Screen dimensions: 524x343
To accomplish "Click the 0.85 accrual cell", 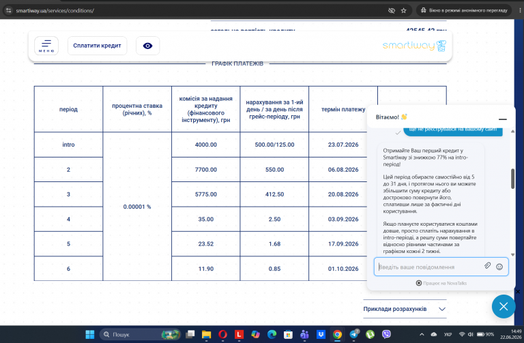I will click(x=274, y=269).
